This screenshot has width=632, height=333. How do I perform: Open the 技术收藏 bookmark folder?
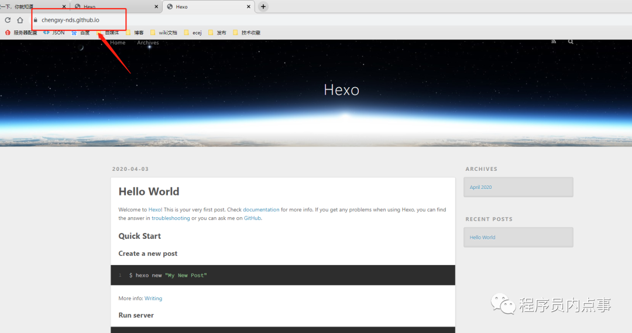tap(247, 33)
